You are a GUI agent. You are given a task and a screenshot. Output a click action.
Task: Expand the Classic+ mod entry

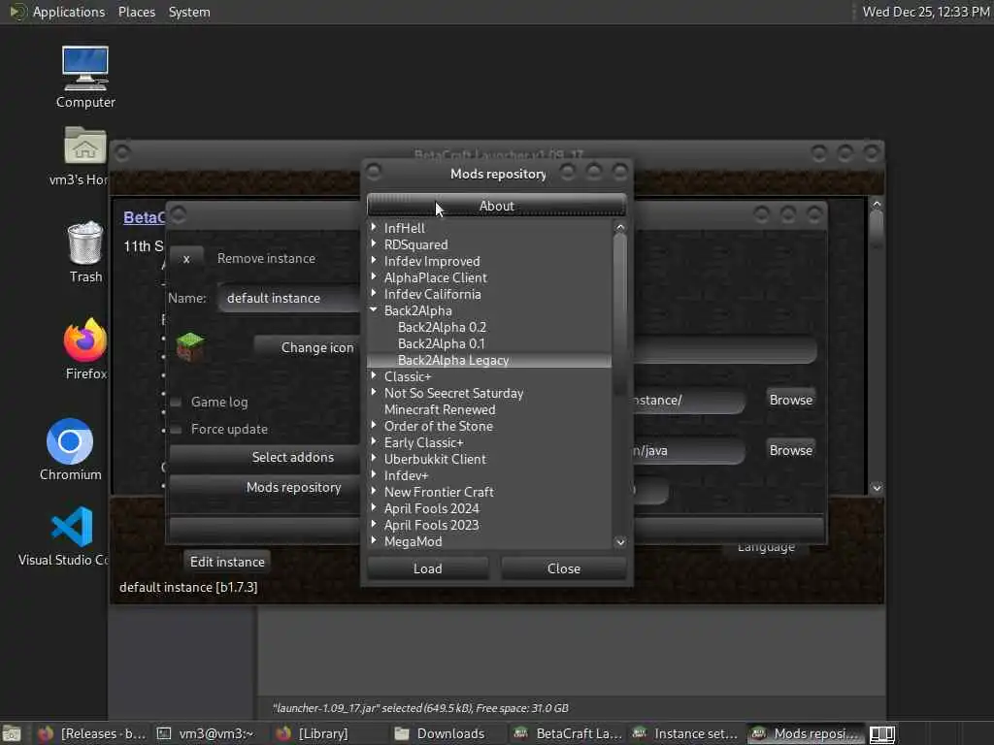point(374,375)
